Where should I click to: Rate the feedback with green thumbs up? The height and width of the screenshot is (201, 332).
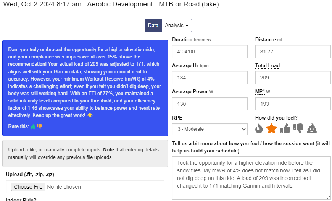(x=33, y=126)
